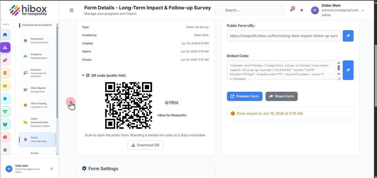Open the people group rail icon
This screenshot has height=178, width=377.
click(5, 124)
